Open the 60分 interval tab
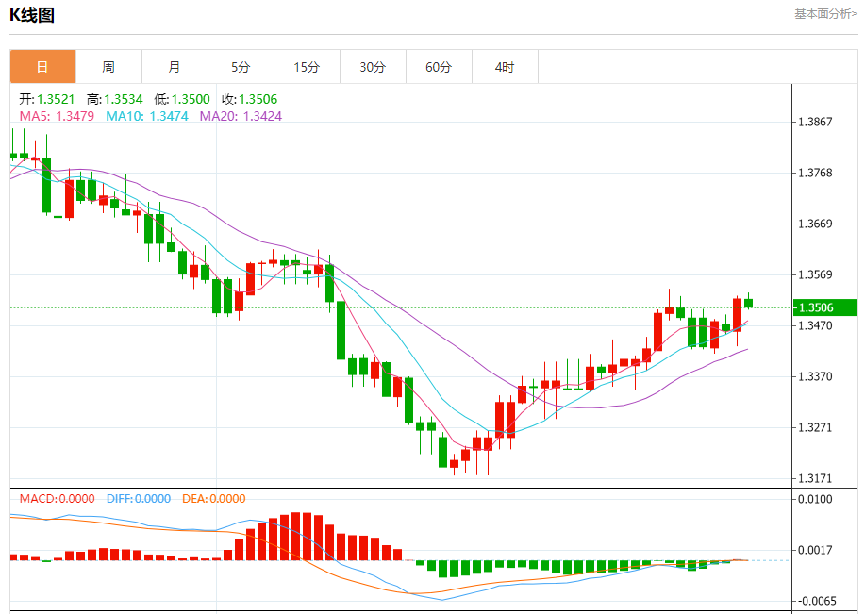The image size is (865, 614). click(x=440, y=67)
